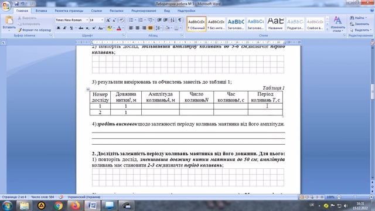Viewport: 375px width, 211px height.
Task: Apply text highlight color
Action: click(x=110, y=28)
